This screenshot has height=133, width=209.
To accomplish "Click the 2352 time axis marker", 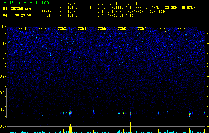I will (42, 29).
